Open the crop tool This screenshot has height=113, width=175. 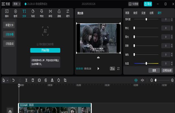(x=65, y=80)
